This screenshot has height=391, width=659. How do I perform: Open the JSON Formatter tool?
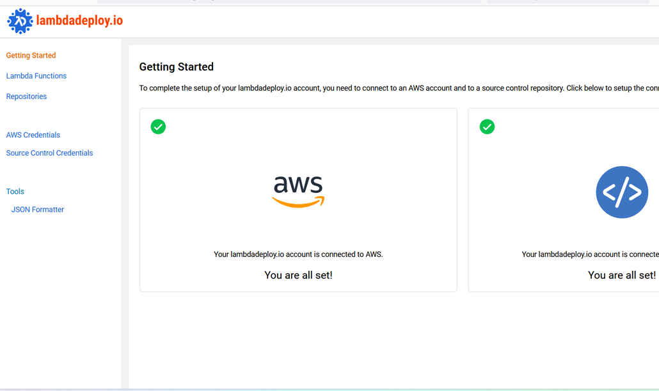[38, 210]
